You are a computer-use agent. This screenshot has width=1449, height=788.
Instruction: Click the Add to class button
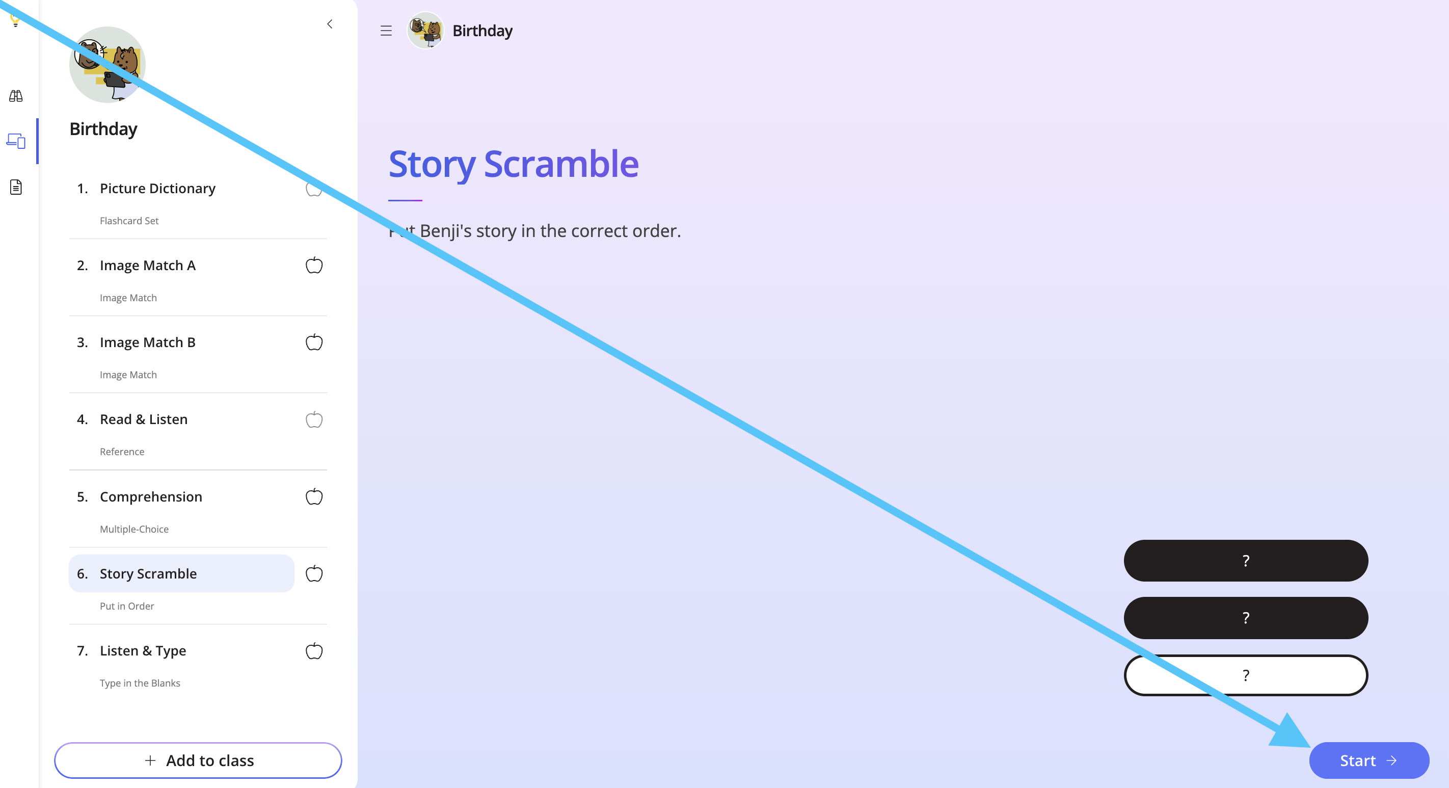[x=198, y=760]
